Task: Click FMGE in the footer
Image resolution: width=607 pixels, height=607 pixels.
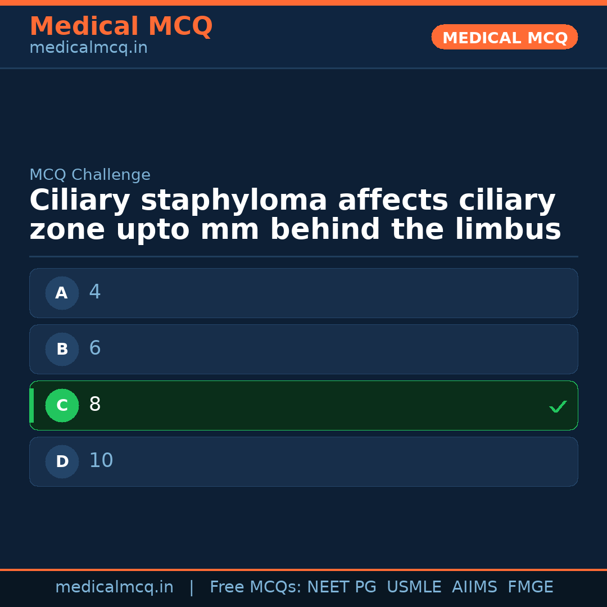Action: click(x=530, y=587)
